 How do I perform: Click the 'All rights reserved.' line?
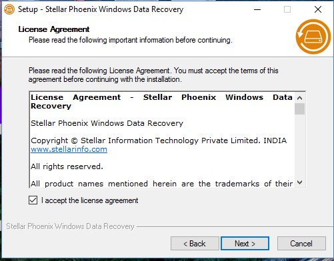[67, 166]
